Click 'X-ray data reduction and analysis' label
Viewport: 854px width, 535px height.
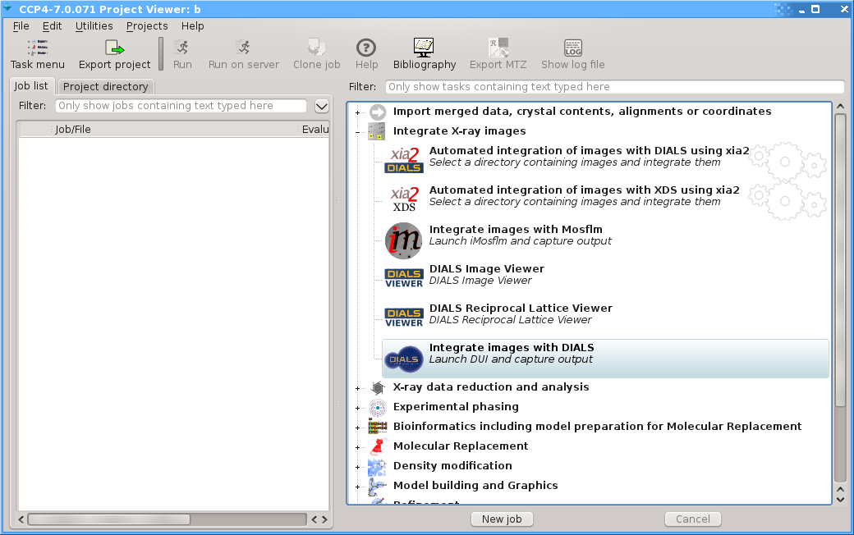[x=491, y=387]
